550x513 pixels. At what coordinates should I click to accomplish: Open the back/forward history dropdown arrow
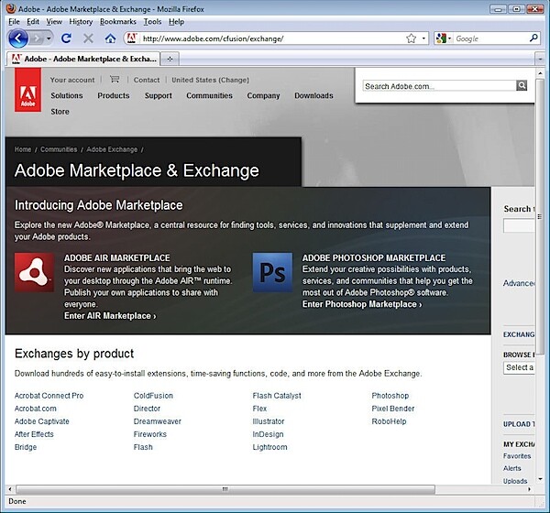click(x=49, y=38)
